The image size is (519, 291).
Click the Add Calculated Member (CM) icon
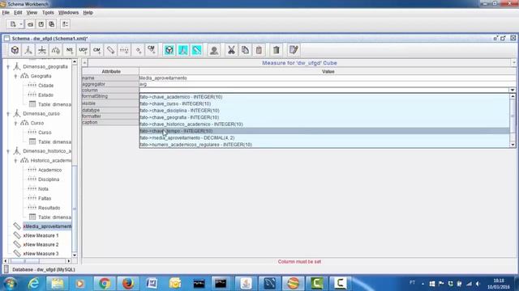[97, 50]
